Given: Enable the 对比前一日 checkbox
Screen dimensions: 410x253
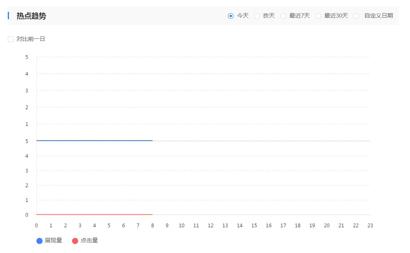Looking at the screenshot, I should [x=11, y=39].
